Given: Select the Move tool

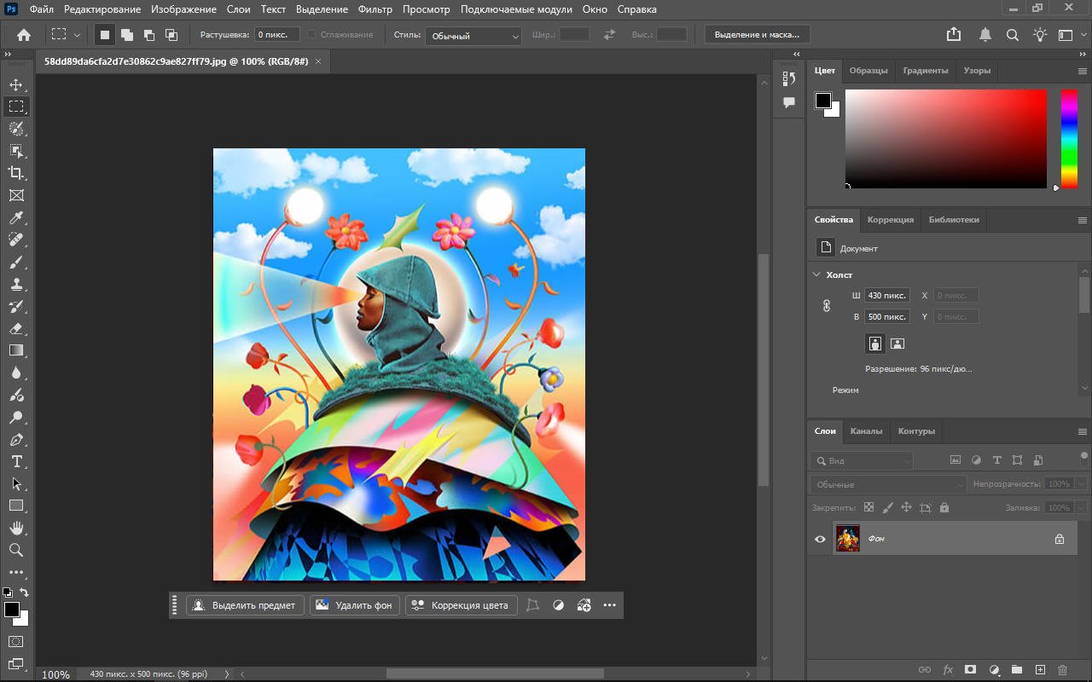Looking at the screenshot, I should (x=16, y=84).
